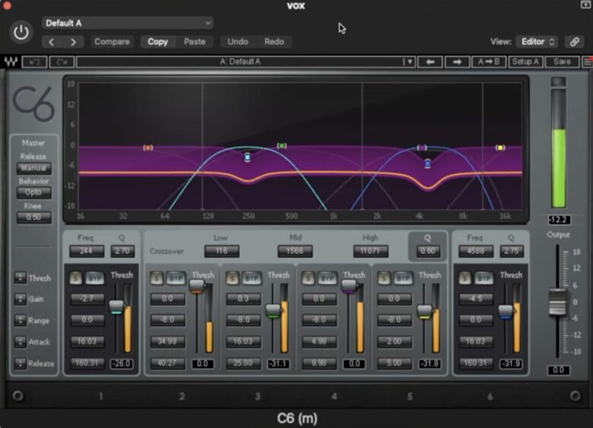
Task: Click band 3 threshold slider handle
Action: [x=273, y=311]
